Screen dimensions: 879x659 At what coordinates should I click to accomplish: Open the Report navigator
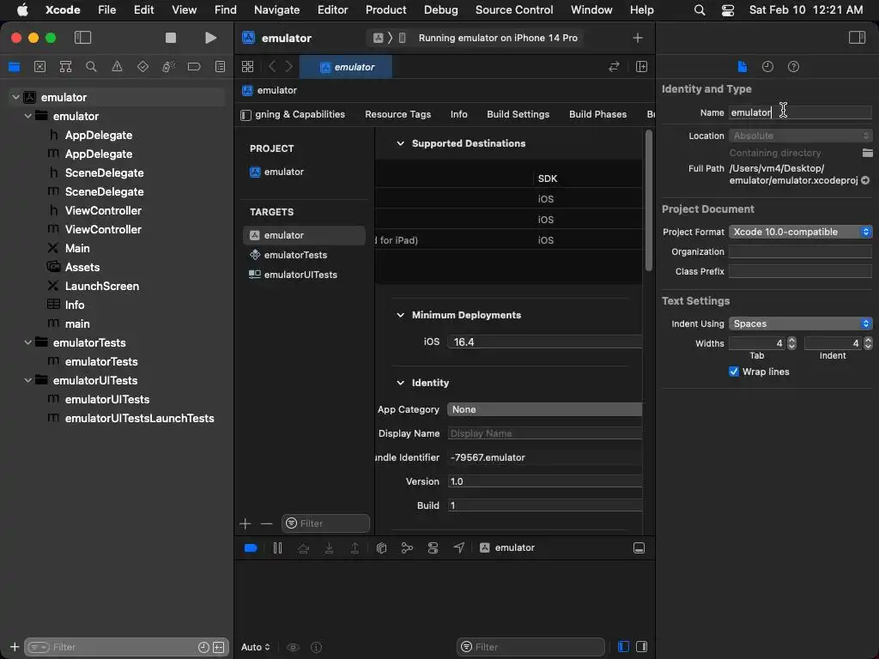point(221,67)
